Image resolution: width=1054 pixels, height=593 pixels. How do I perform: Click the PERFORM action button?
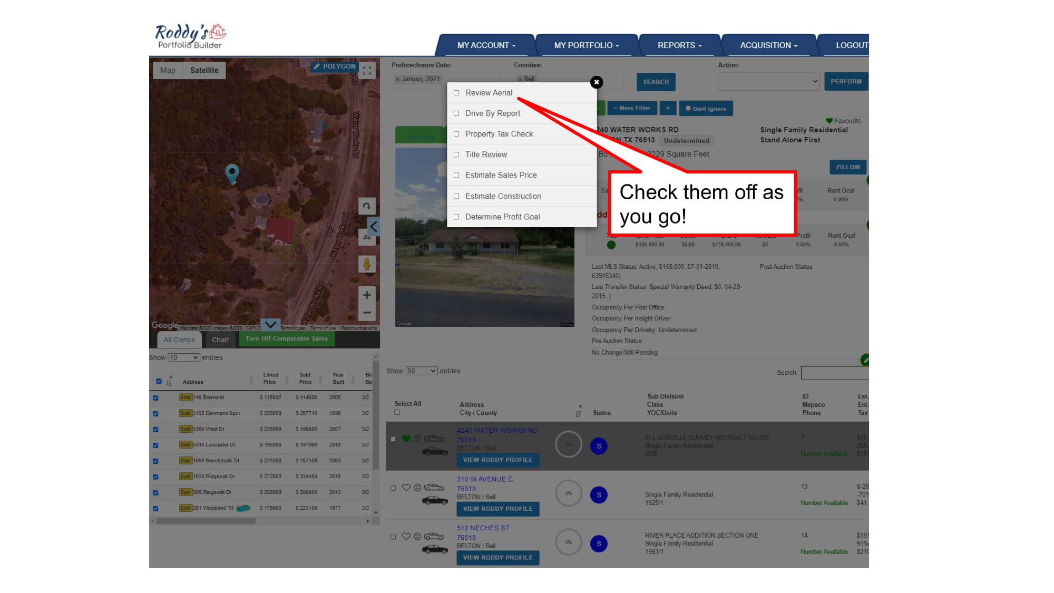coord(846,81)
